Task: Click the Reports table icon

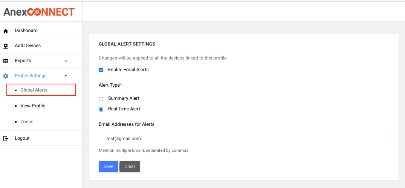Action: point(6,61)
